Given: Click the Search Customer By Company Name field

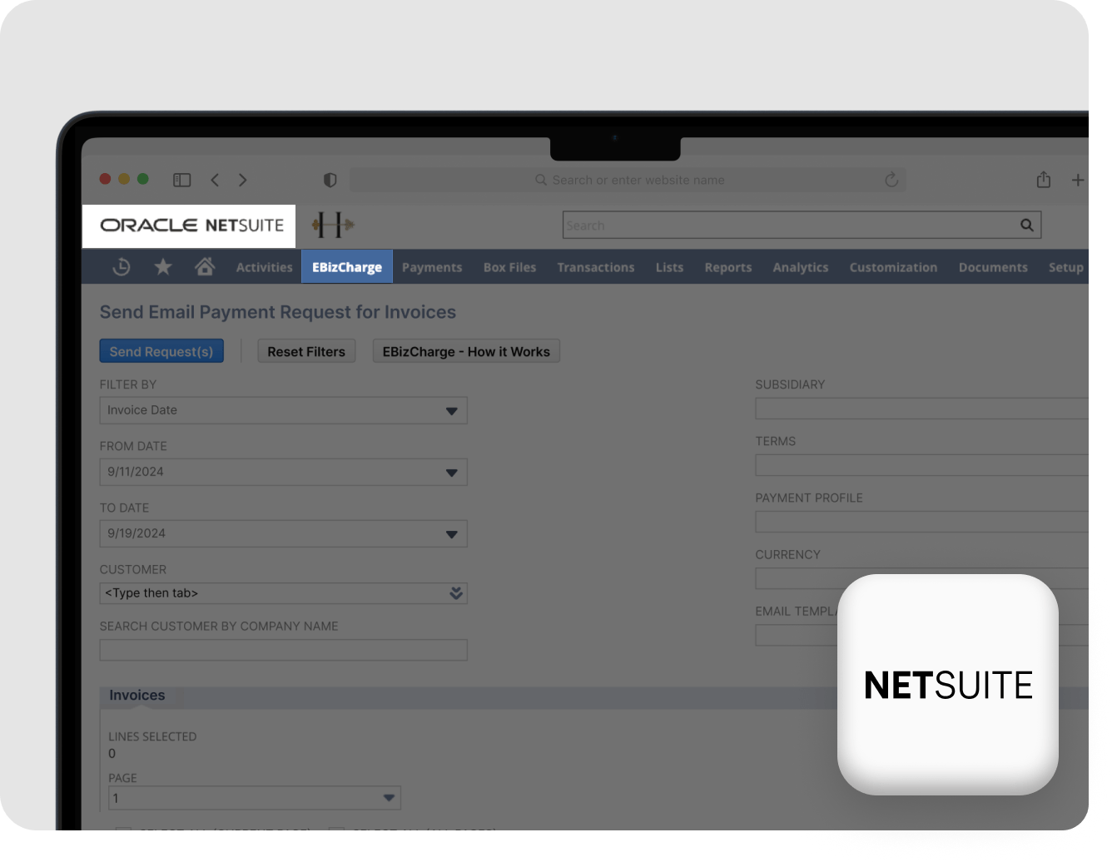Looking at the screenshot, I should (x=283, y=650).
